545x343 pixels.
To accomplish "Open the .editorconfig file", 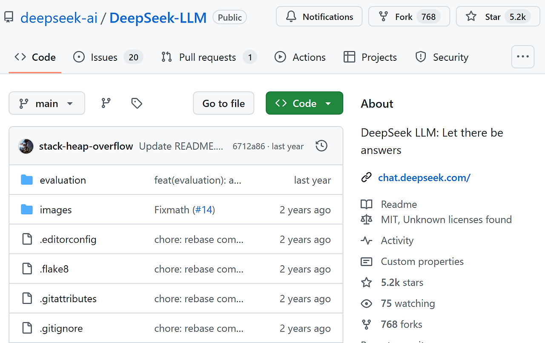I will [68, 240].
